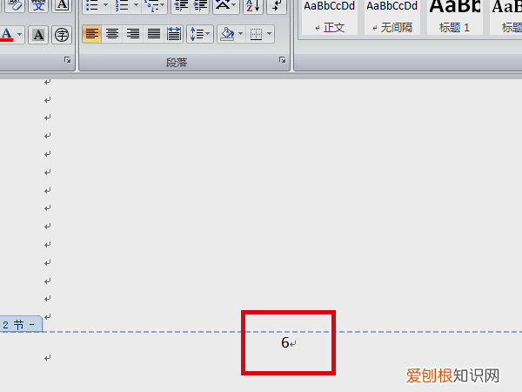Select the 标题 1 heading style
The image size is (522, 392).
(455, 17)
